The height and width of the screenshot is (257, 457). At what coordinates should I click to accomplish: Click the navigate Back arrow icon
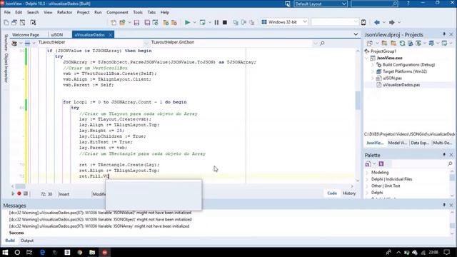[377, 22]
